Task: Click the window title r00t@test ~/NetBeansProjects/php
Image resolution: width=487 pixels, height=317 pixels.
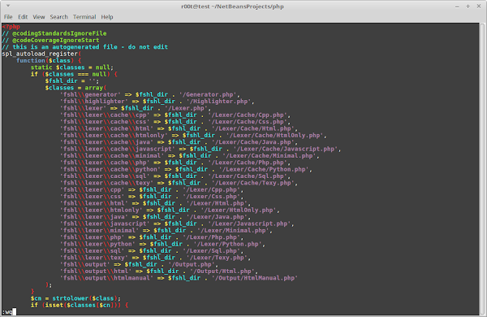Action: coord(233,7)
